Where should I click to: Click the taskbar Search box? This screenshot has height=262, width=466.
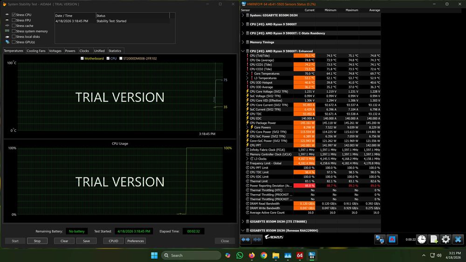click(x=191, y=255)
